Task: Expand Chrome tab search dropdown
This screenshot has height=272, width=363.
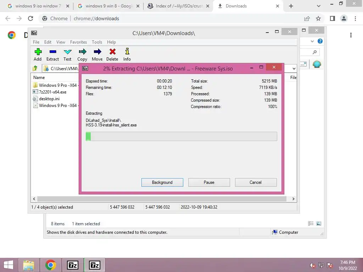Action: click(319, 6)
